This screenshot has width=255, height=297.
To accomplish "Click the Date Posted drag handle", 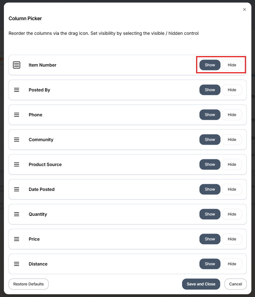I will point(17,189).
